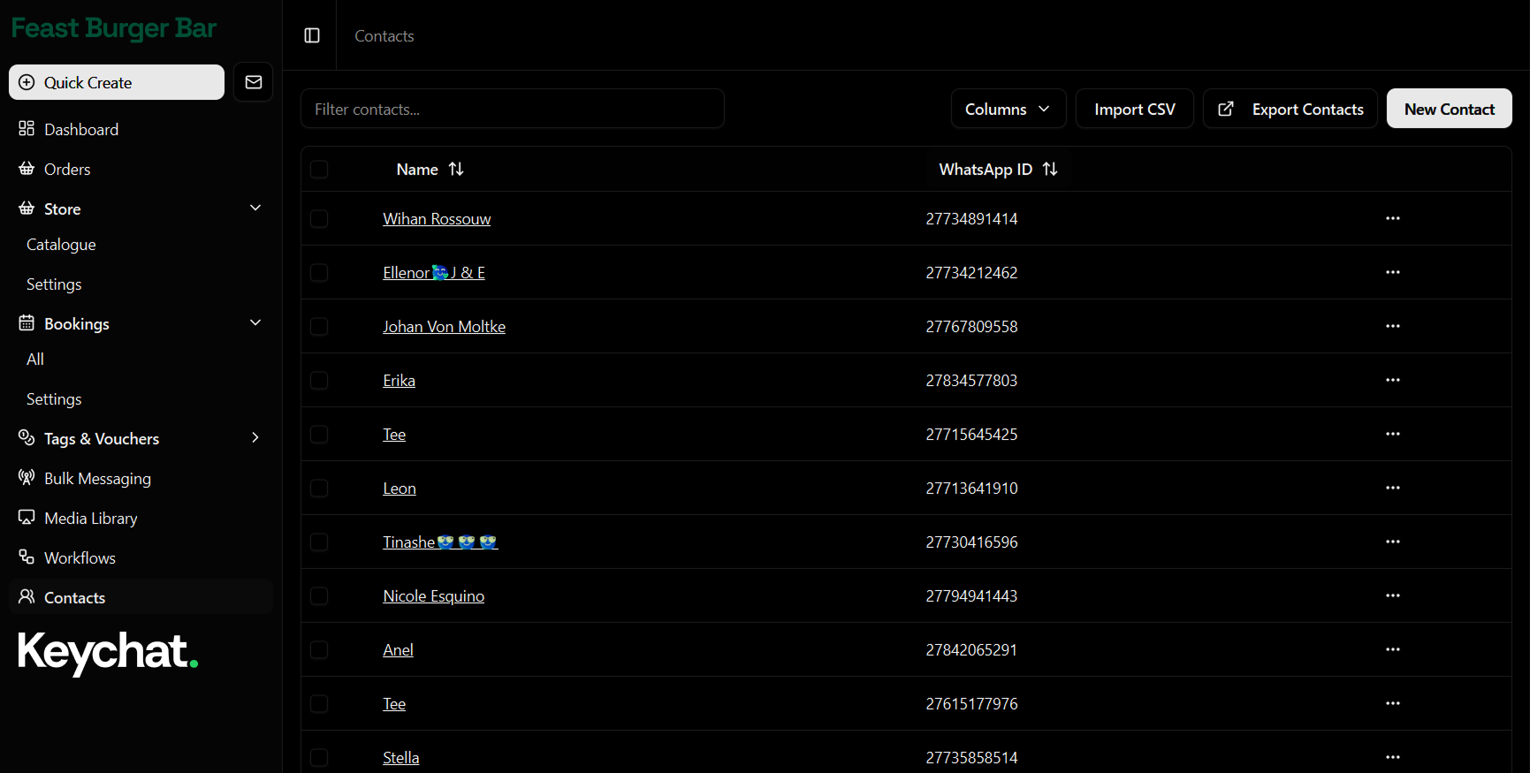Screen dimensions: 1530x773
Task: Click the envelope icon beside Quick Create
Action: tap(253, 82)
